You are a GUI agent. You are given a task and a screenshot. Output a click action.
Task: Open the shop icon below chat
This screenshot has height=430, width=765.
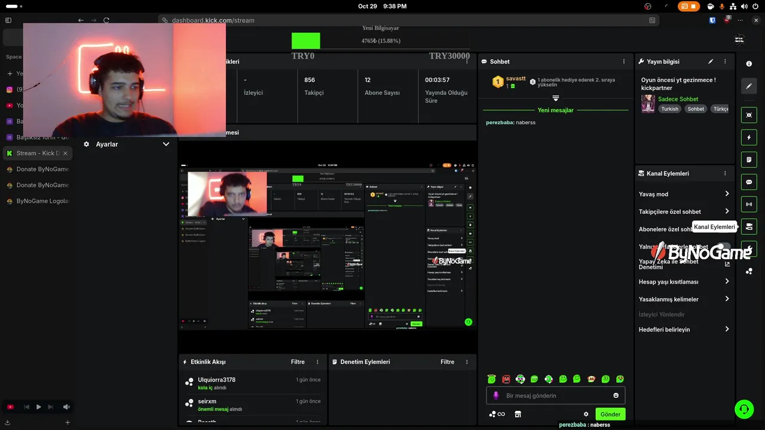point(518,414)
